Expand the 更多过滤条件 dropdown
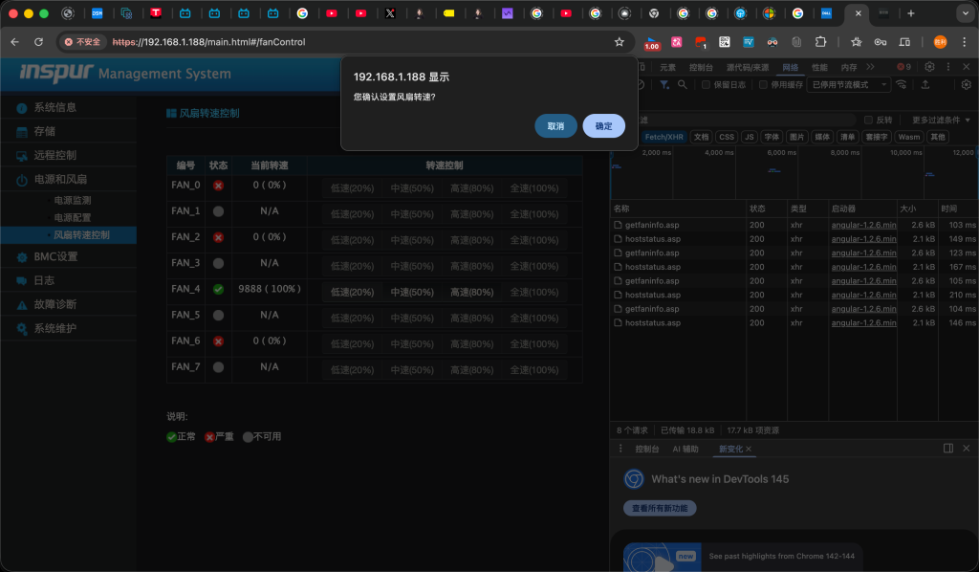This screenshot has width=979, height=572. tap(940, 120)
